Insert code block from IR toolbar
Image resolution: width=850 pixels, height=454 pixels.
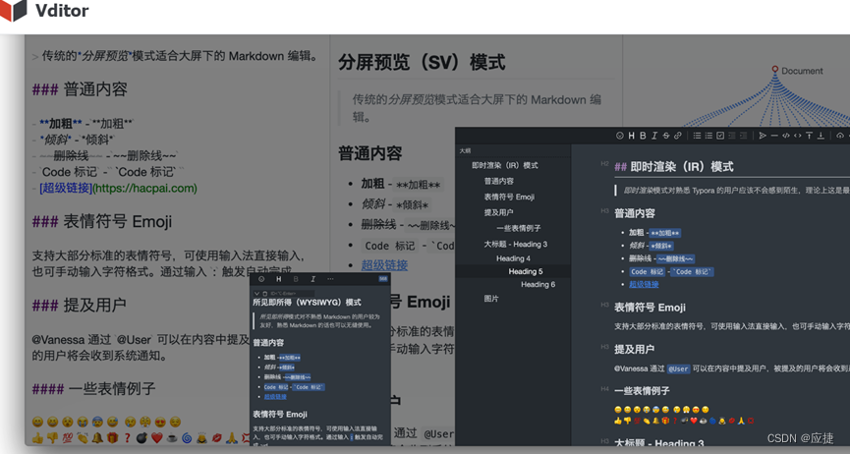point(786,136)
